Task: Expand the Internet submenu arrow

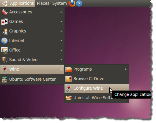Action: (x=62, y=41)
